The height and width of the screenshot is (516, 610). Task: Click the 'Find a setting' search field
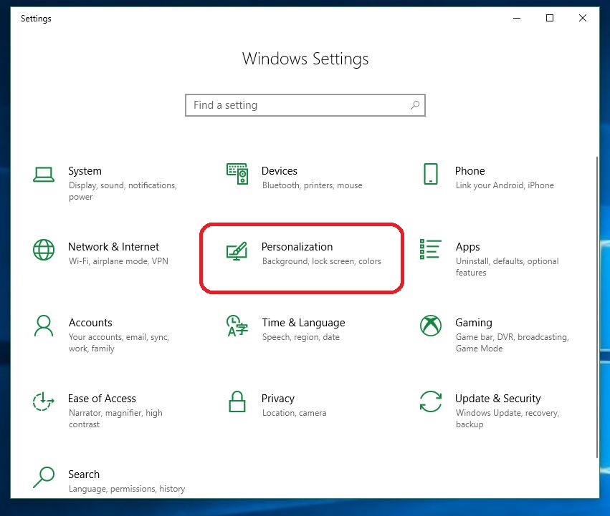tap(294, 105)
